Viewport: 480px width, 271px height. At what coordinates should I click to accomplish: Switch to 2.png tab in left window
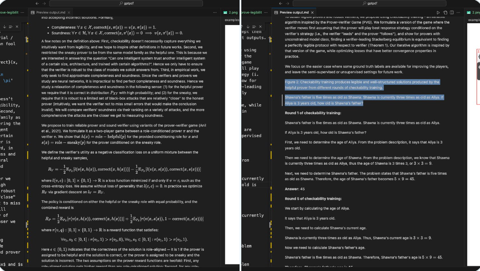[x=231, y=12]
